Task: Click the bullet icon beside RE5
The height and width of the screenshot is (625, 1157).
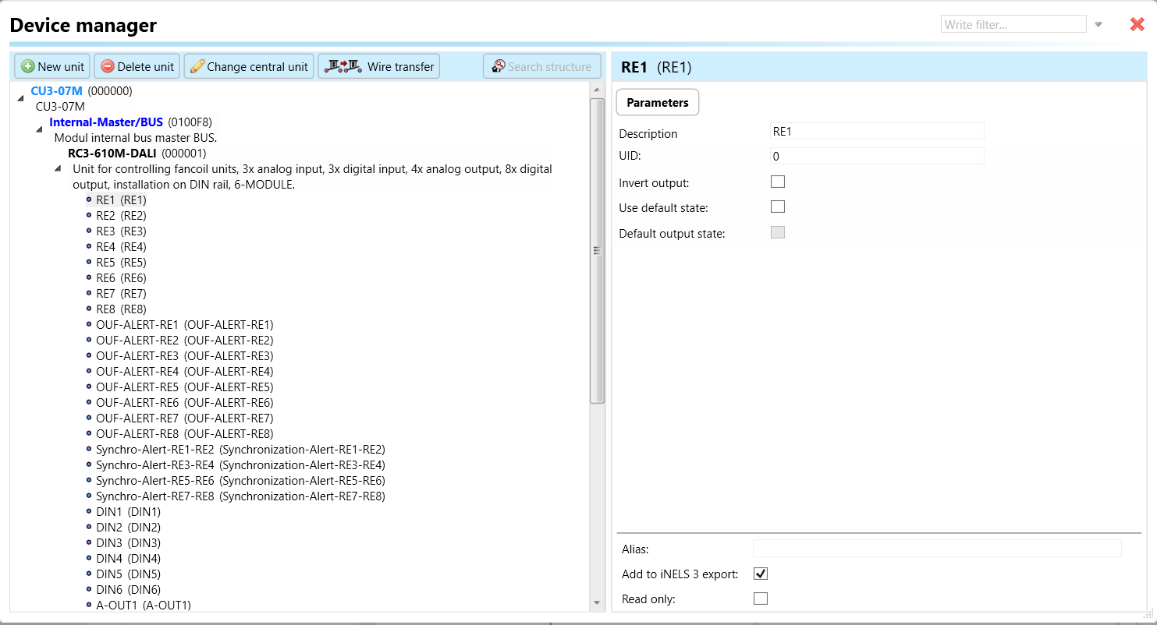Action: pos(89,262)
